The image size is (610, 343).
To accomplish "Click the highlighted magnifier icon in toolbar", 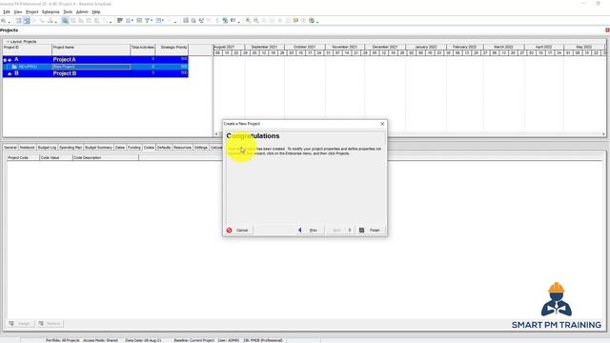I will [x=65, y=21].
